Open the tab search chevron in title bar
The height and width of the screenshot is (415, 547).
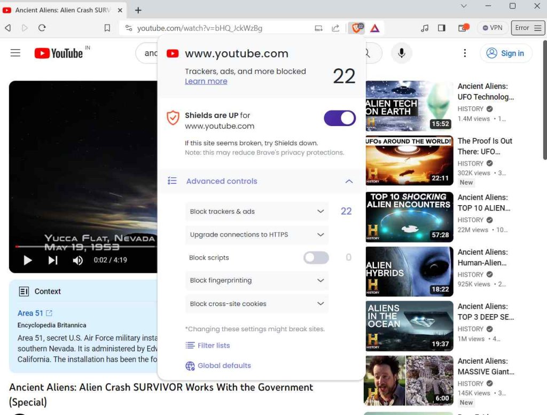(464, 6)
